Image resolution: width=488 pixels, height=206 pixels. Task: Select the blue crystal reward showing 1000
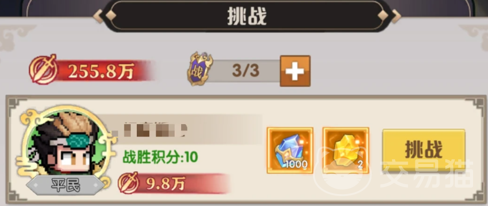click(290, 150)
